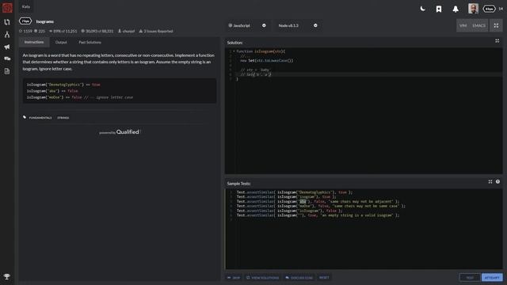Open the announcements megaphone sidebar icon

7,47
